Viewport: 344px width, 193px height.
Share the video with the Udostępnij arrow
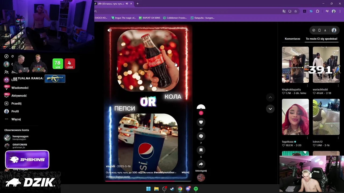201,164
